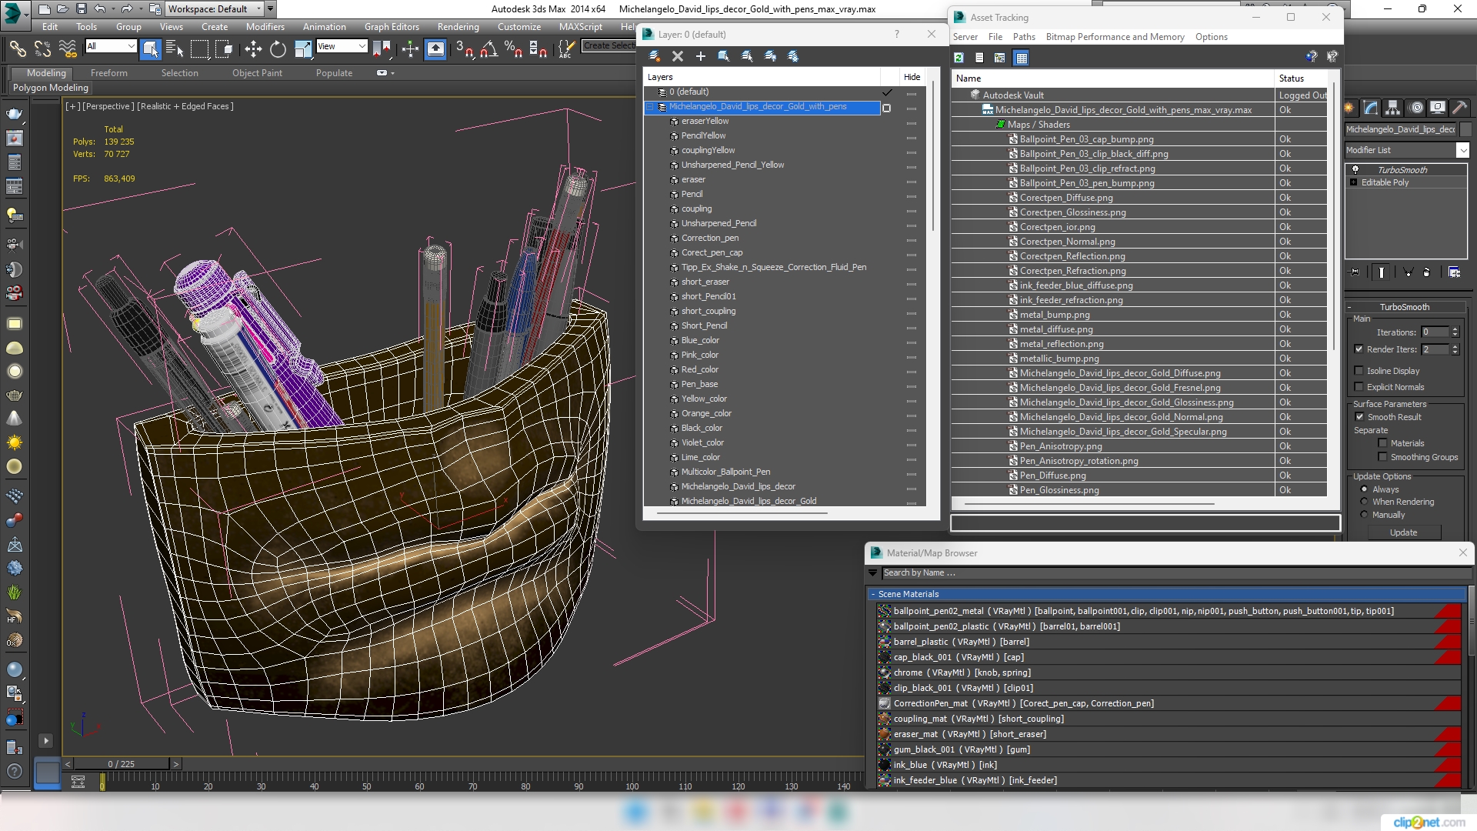The image size is (1477, 831).
Task: Click Configure Modifier Sets icon
Action: click(1454, 272)
